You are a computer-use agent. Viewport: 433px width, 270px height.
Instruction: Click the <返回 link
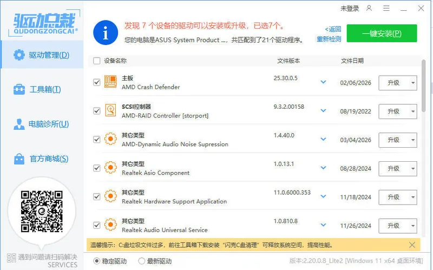pos(333,29)
